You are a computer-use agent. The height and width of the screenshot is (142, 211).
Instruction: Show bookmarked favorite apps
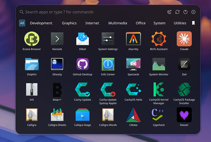tap(193, 23)
